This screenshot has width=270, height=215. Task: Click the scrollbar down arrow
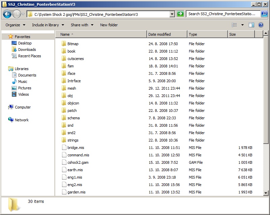(266, 193)
